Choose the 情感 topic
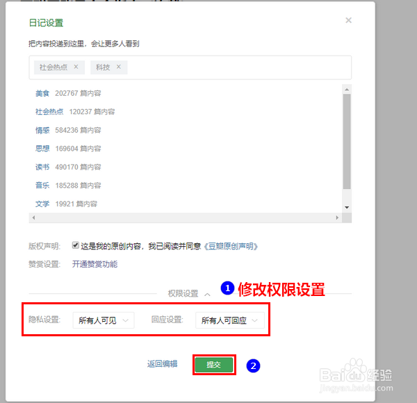417x403 pixels. coord(42,130)
